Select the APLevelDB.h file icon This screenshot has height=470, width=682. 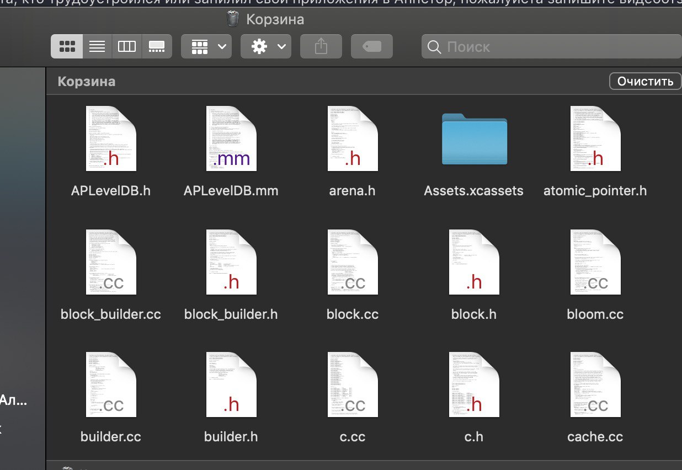(111, 138)
